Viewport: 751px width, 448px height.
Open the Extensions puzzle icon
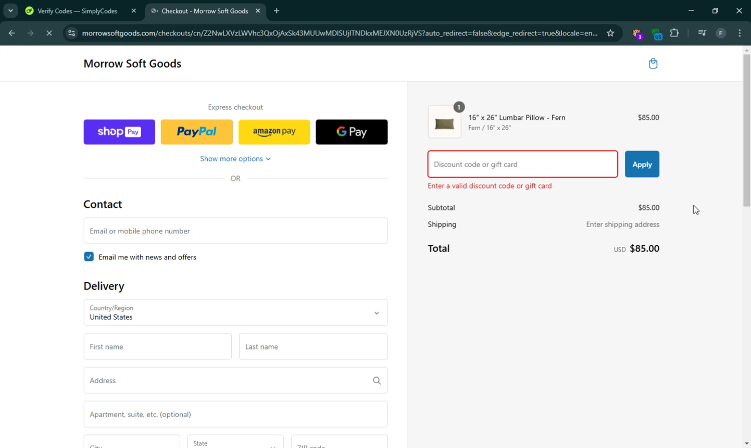pyautogui.click(x=674, y=33)
